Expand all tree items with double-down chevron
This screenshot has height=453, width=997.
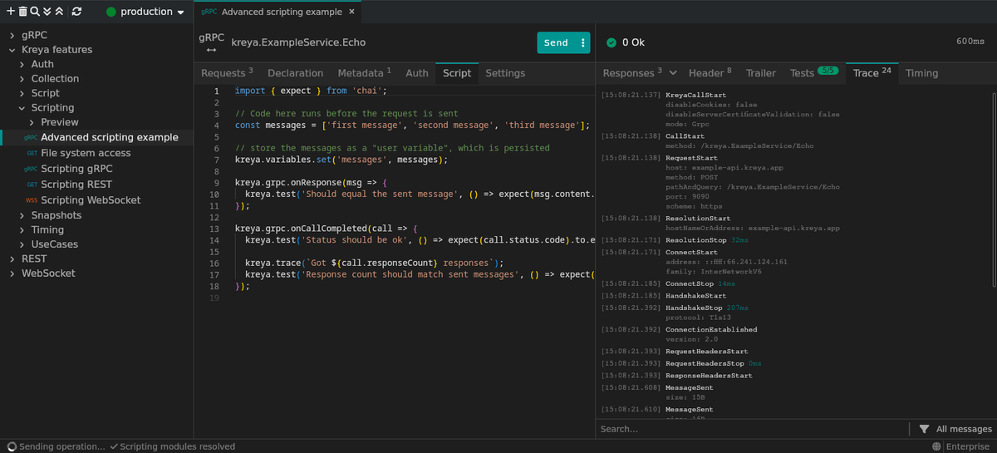coord(47,12)
